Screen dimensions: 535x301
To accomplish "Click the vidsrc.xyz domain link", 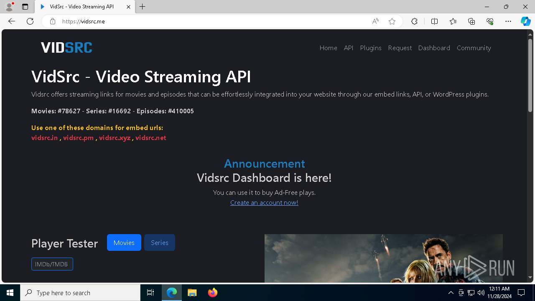I will click(x=115, y=138).
